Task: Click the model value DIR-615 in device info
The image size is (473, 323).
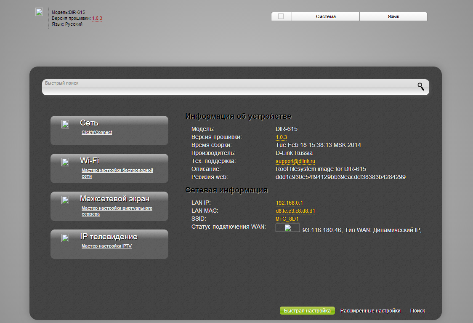Action: coord(287,129)
